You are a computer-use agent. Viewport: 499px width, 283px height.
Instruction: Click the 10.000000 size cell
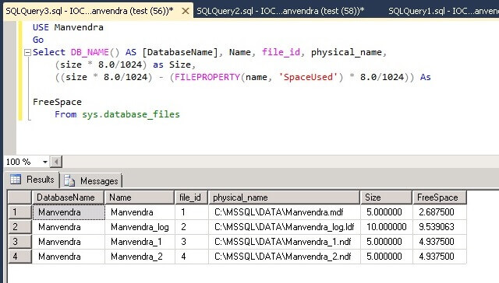pos(387,227)
